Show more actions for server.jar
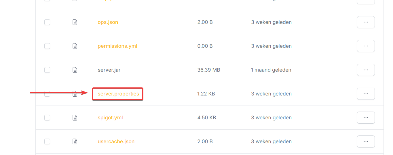 tap(366, 70)
